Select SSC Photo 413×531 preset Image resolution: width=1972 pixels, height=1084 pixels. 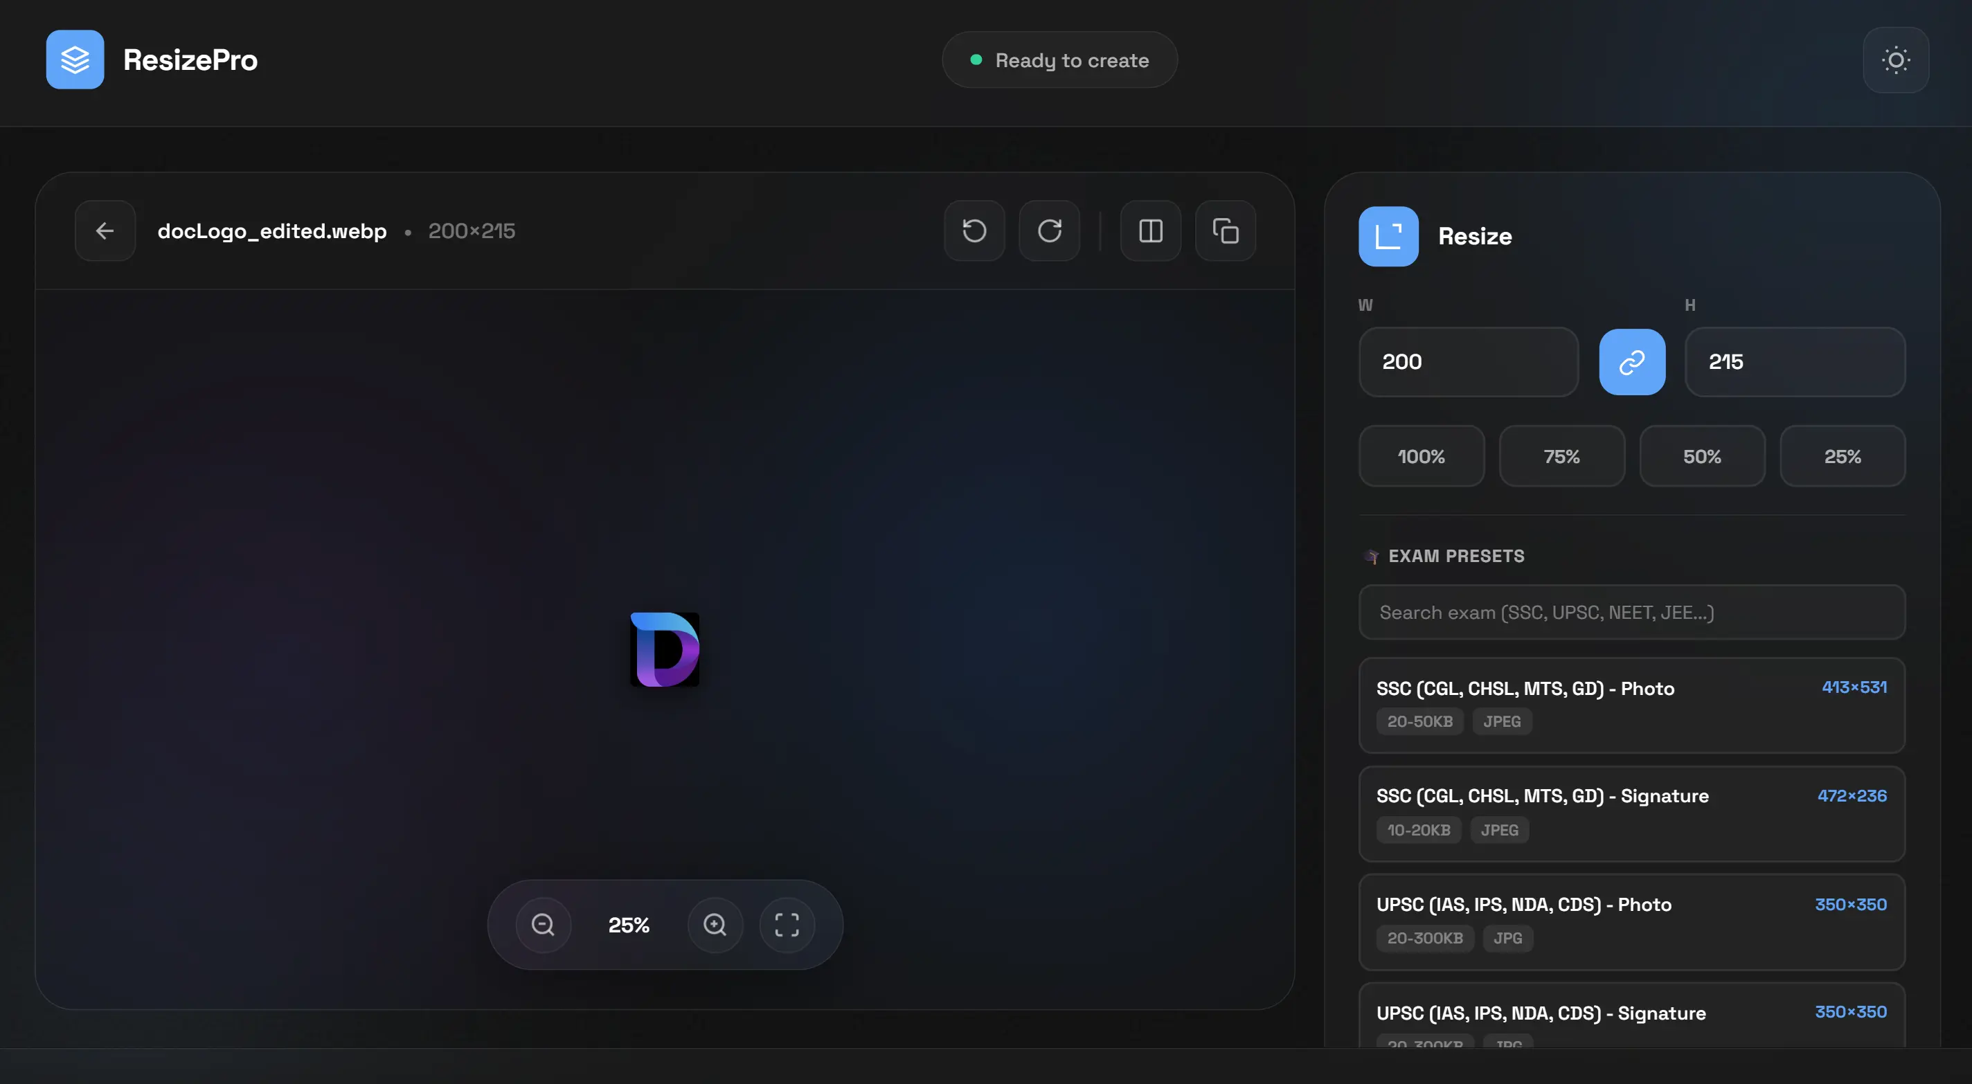[x=1631, y=704]
